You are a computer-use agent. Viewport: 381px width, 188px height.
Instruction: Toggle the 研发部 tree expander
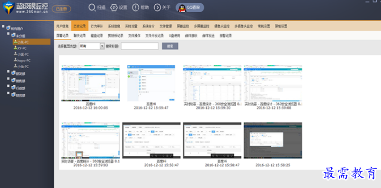pyautogui.click(x=9, y=72)
